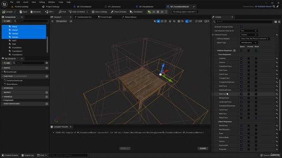Viewport: 282px width, 158px height.
Task: Open the play options three-dot menu
Action: pos(166,12)
